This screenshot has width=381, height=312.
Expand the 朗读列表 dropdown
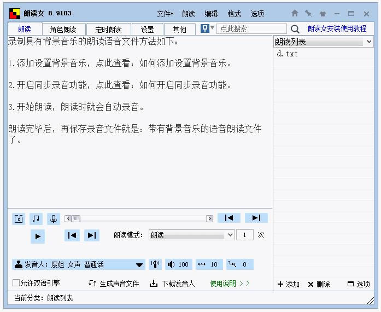pyautogui.click(x=369, y=42)
